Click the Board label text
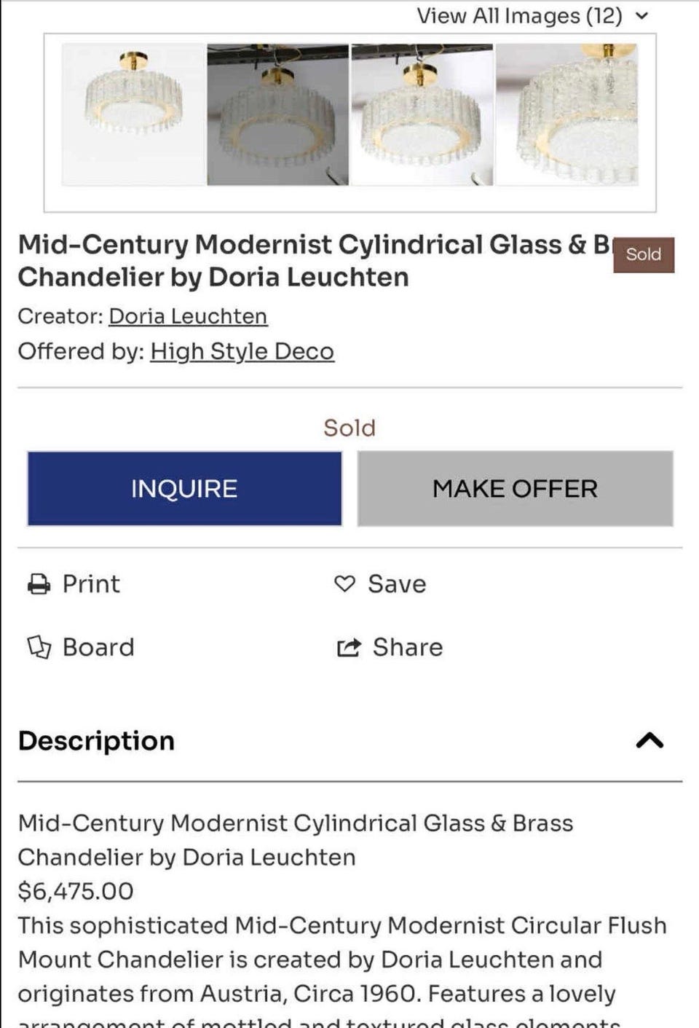Screen dimensions: 699x1028 click(98, 647)
